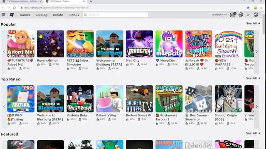Open the Robux balance icon
The height and width of the screenshot is (149, 266).
coord(241,15)
